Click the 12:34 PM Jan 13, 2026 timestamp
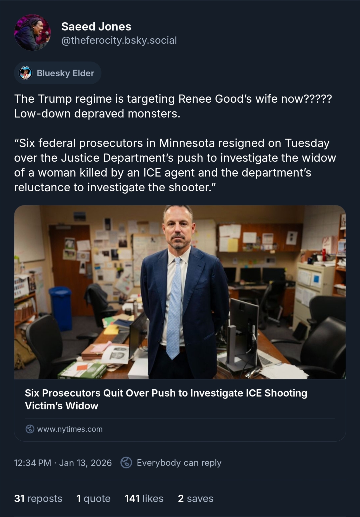360x517 pixels. [63, 462]
